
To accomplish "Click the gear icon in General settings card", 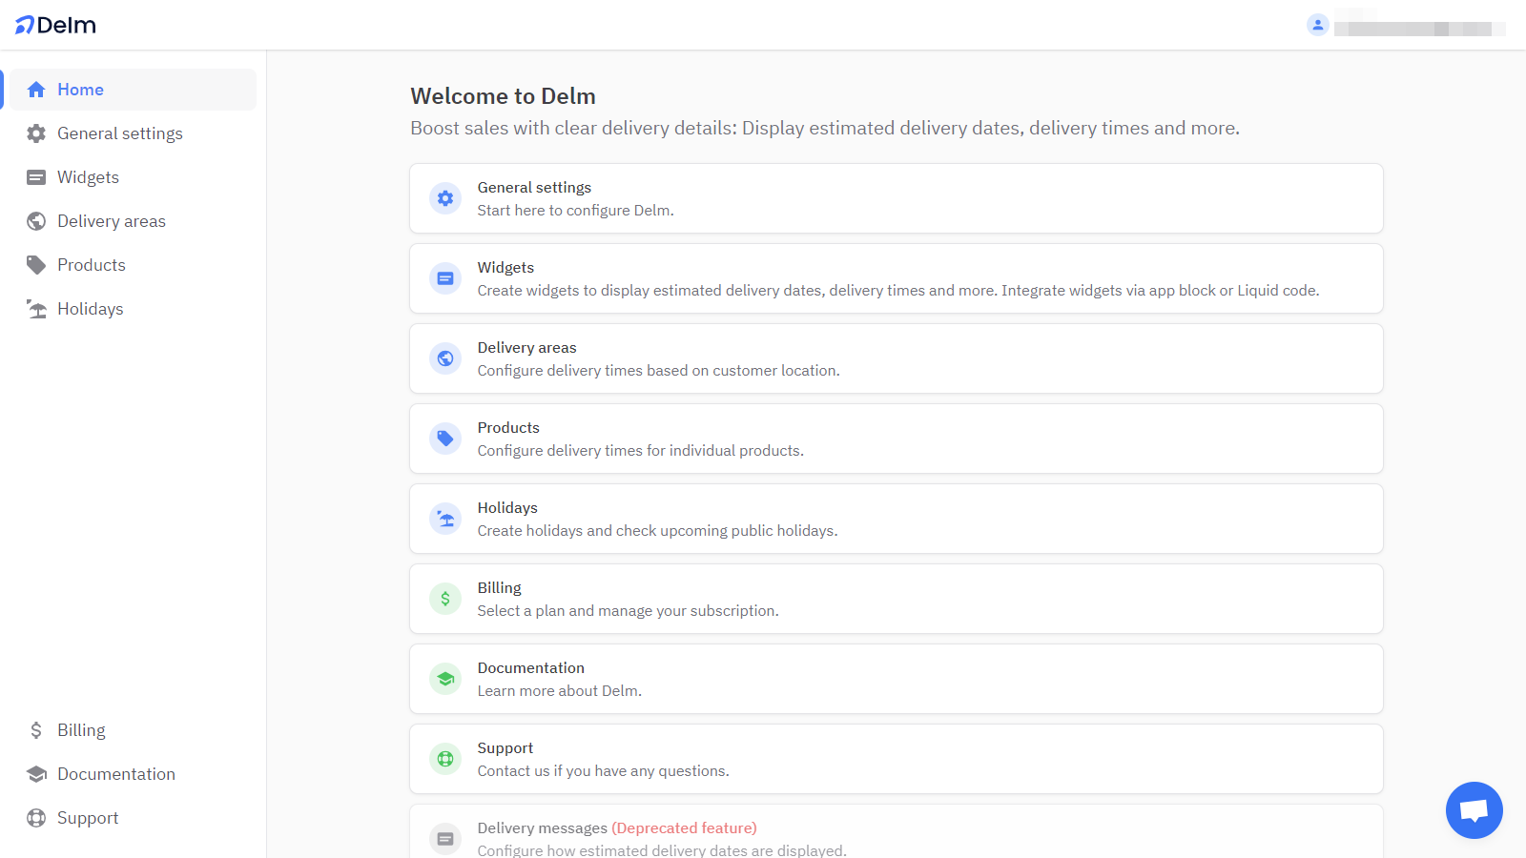I will click(445, 198).
